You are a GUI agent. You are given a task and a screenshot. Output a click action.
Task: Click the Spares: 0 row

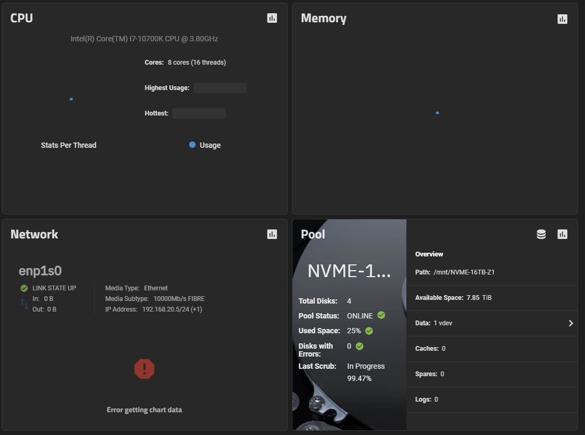point(492,374)
